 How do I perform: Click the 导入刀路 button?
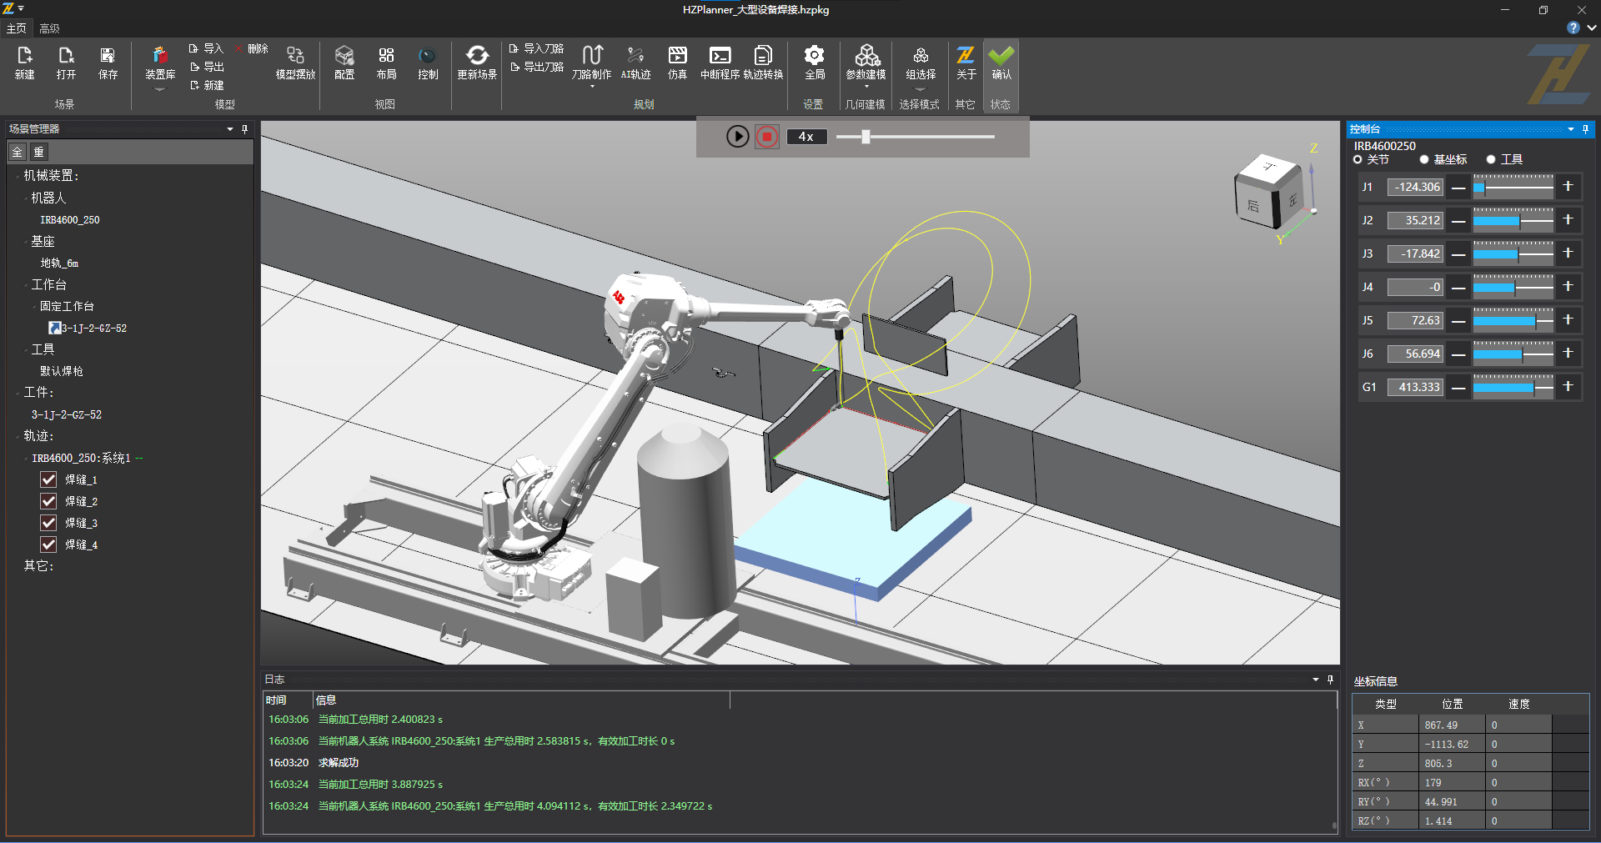(536, 48)
